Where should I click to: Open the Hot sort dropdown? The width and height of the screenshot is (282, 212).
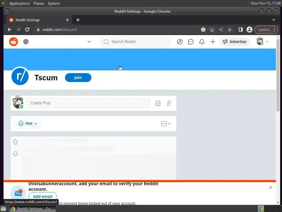point(28,123)
